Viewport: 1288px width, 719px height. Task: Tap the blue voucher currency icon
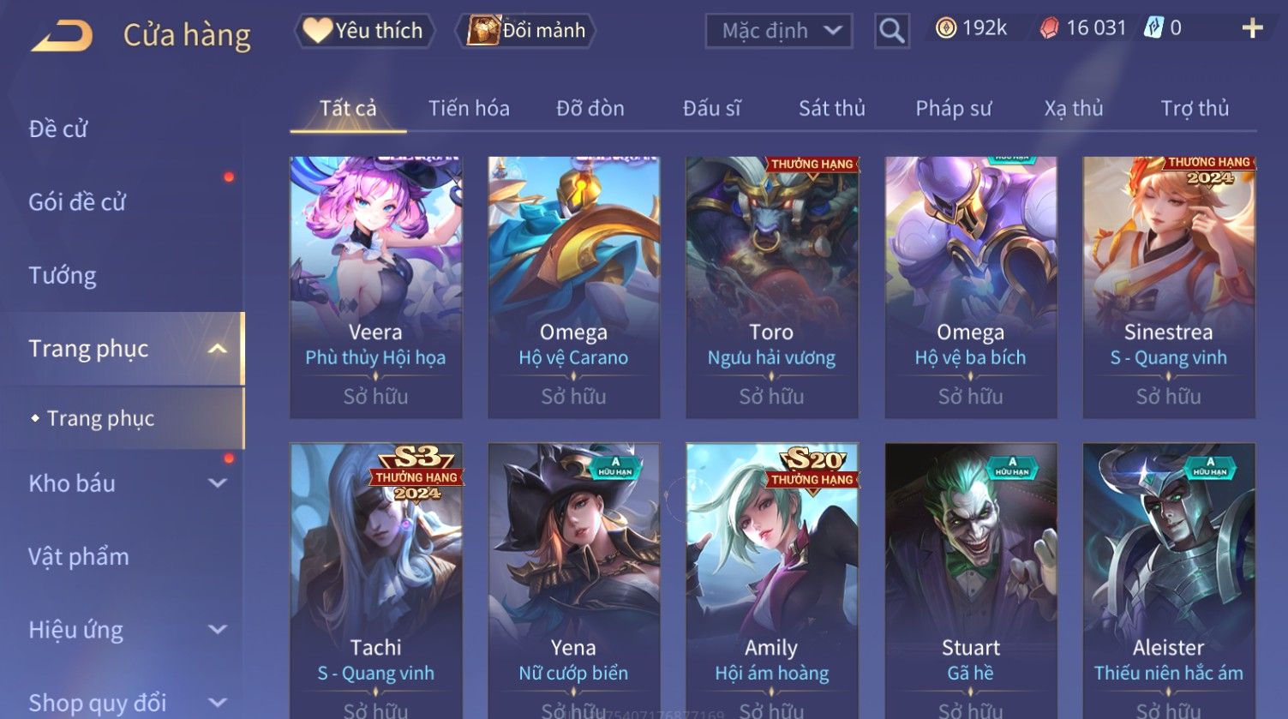[1153, 28]
